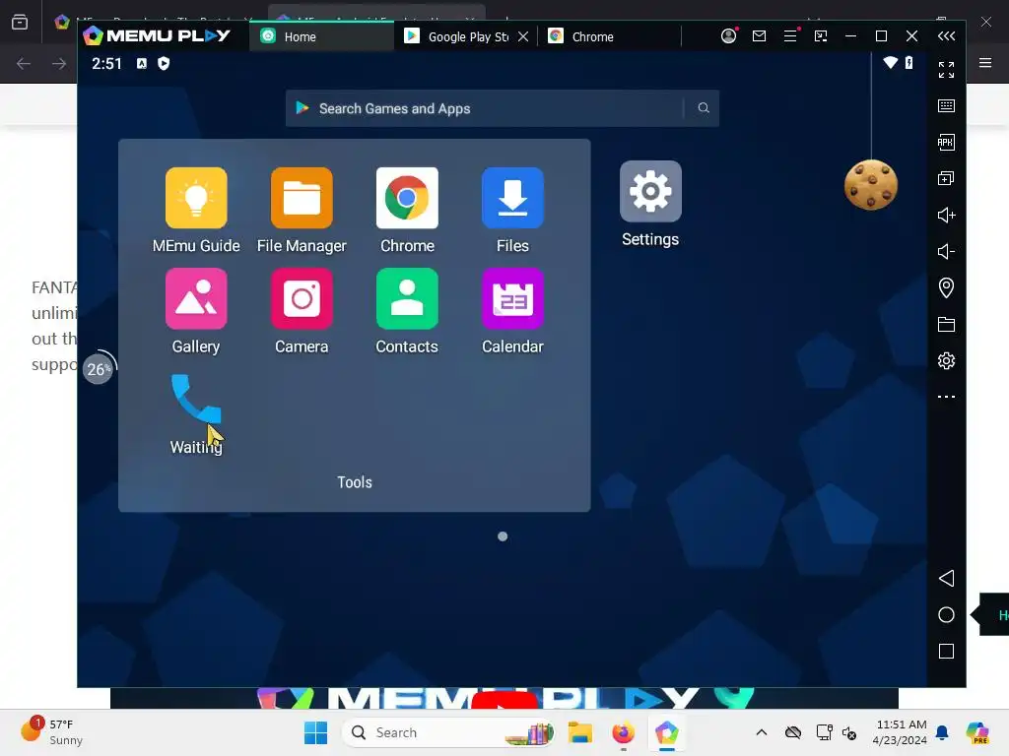Tap Android home circle button
The height and width of the screenshot is (756, 1009).
(x=946, y=614)
